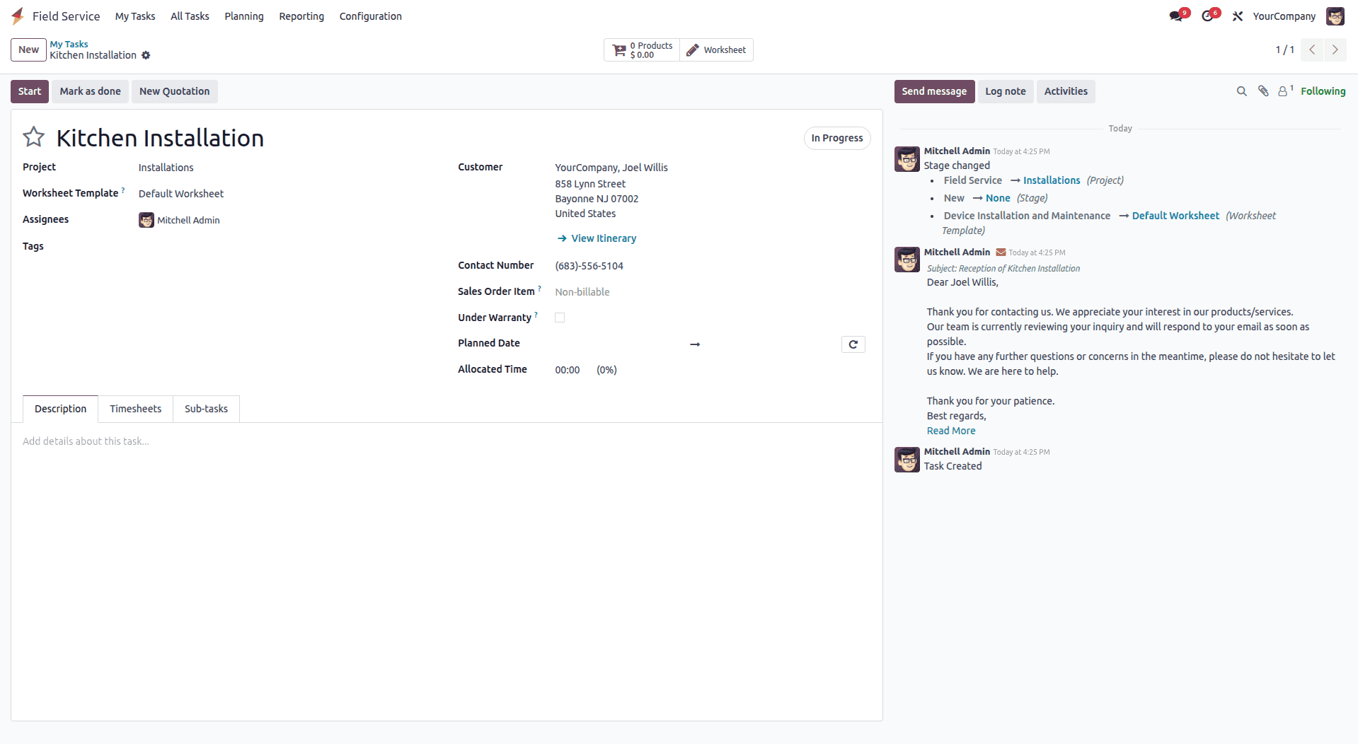The image size is (1358, 744).
Task: Star the Kitchen Installation task as favorite
Action: coord(33,136)
